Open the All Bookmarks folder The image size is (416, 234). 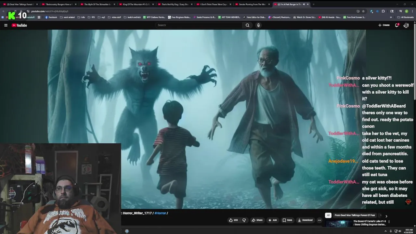tap(406, 17)
